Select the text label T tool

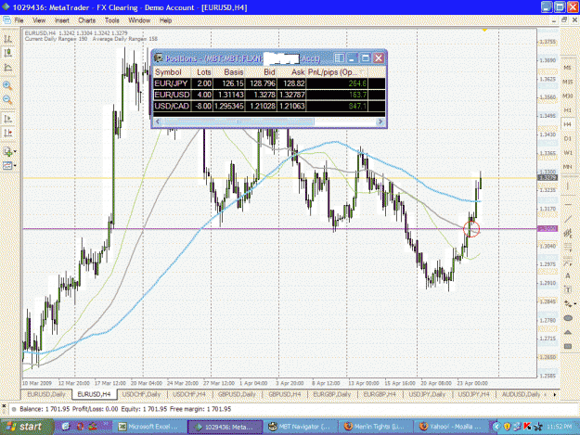point(567,289)
